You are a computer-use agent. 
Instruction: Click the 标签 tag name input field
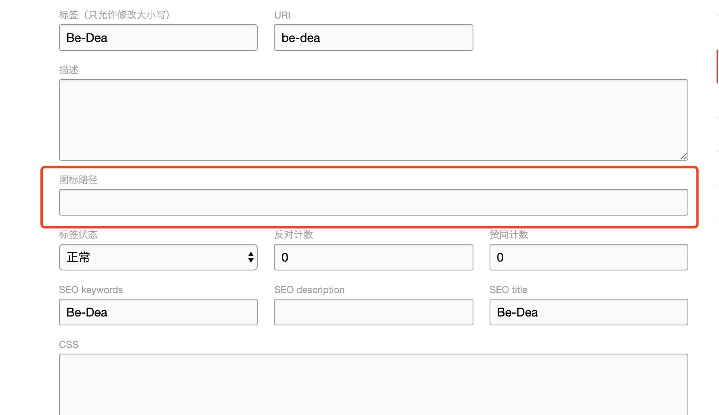point(158,38)
